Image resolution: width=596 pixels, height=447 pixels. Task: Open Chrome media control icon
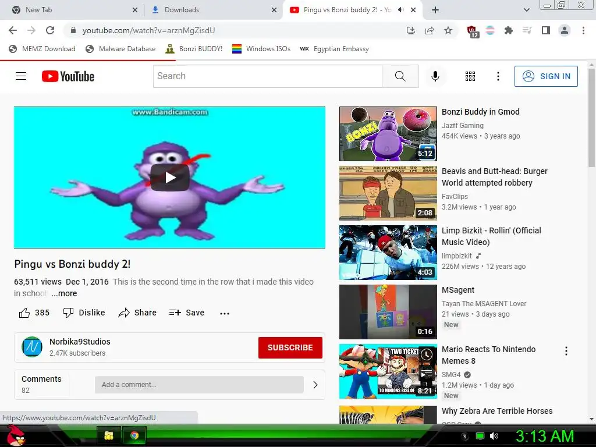pyautogui.click(x=527, y=30)
